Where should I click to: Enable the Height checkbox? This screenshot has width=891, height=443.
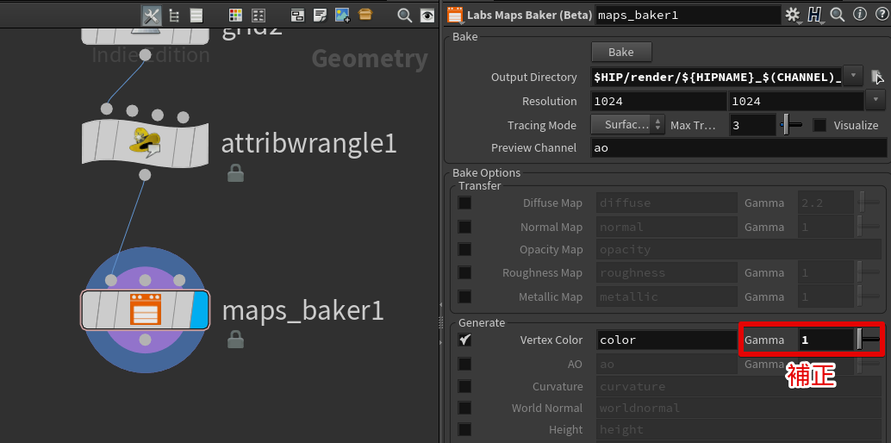pos(464,429)
